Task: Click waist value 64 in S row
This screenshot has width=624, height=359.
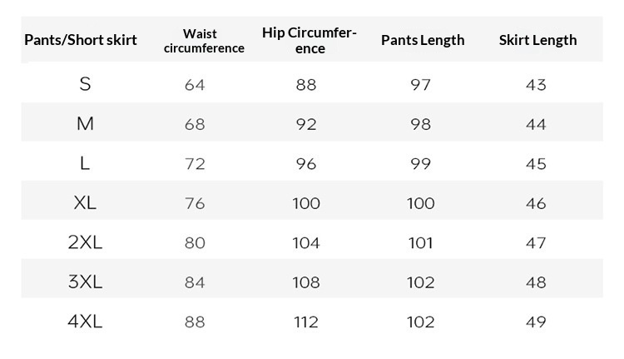Action: click(195, 85)
